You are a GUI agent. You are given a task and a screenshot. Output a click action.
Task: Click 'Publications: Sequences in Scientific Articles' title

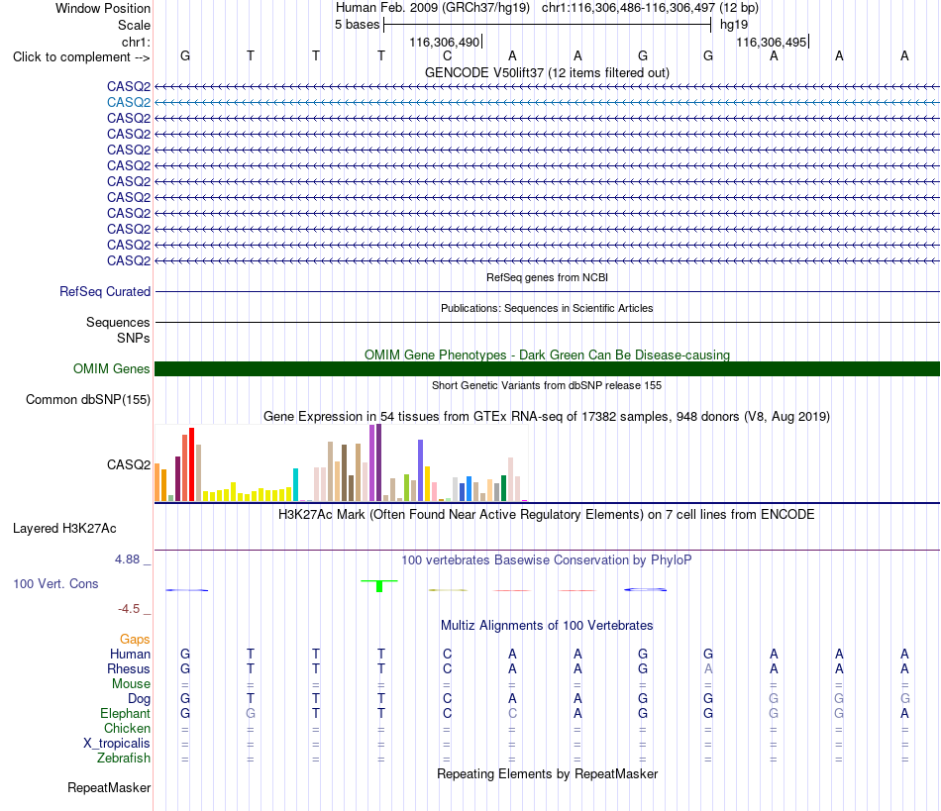tap(547, 308)
